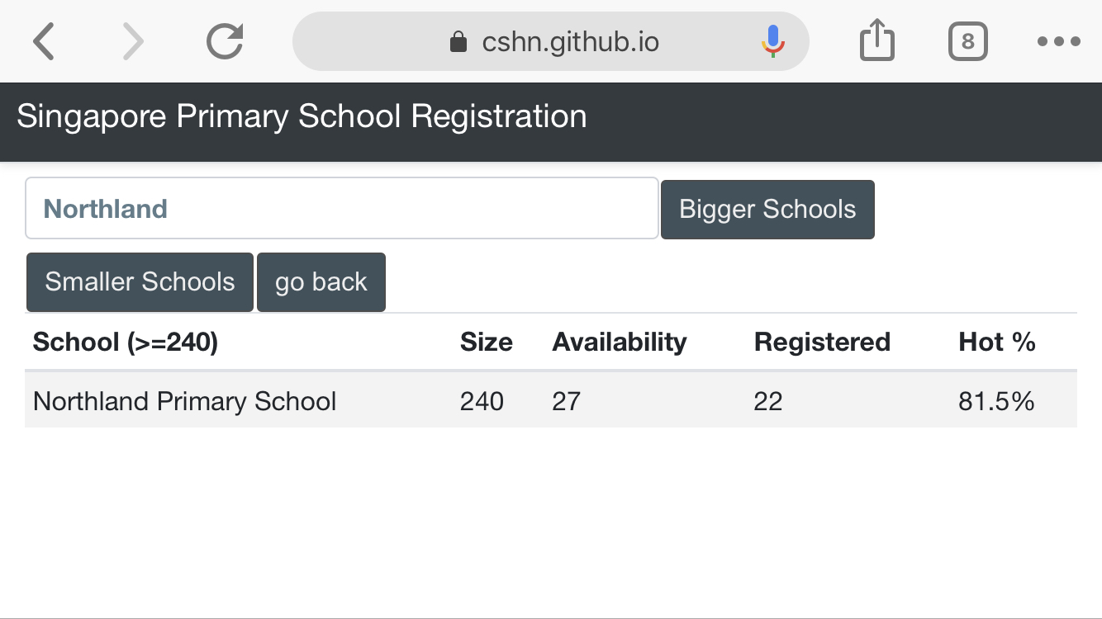Sort by the School column header
Screen dimensions: 1102x619
[125, 342]
